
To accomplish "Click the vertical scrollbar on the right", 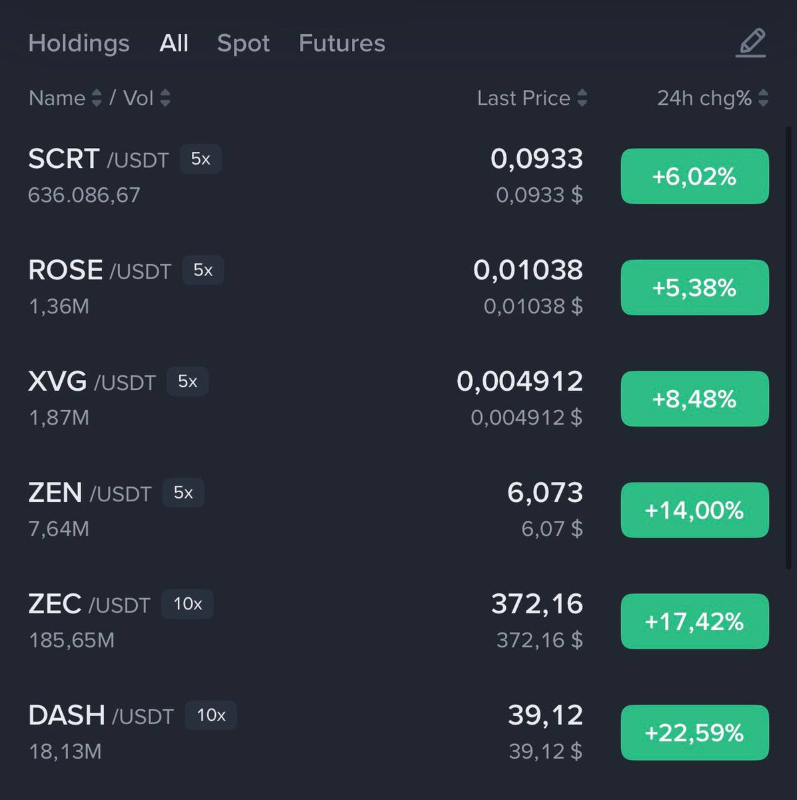I will [788, 347].
